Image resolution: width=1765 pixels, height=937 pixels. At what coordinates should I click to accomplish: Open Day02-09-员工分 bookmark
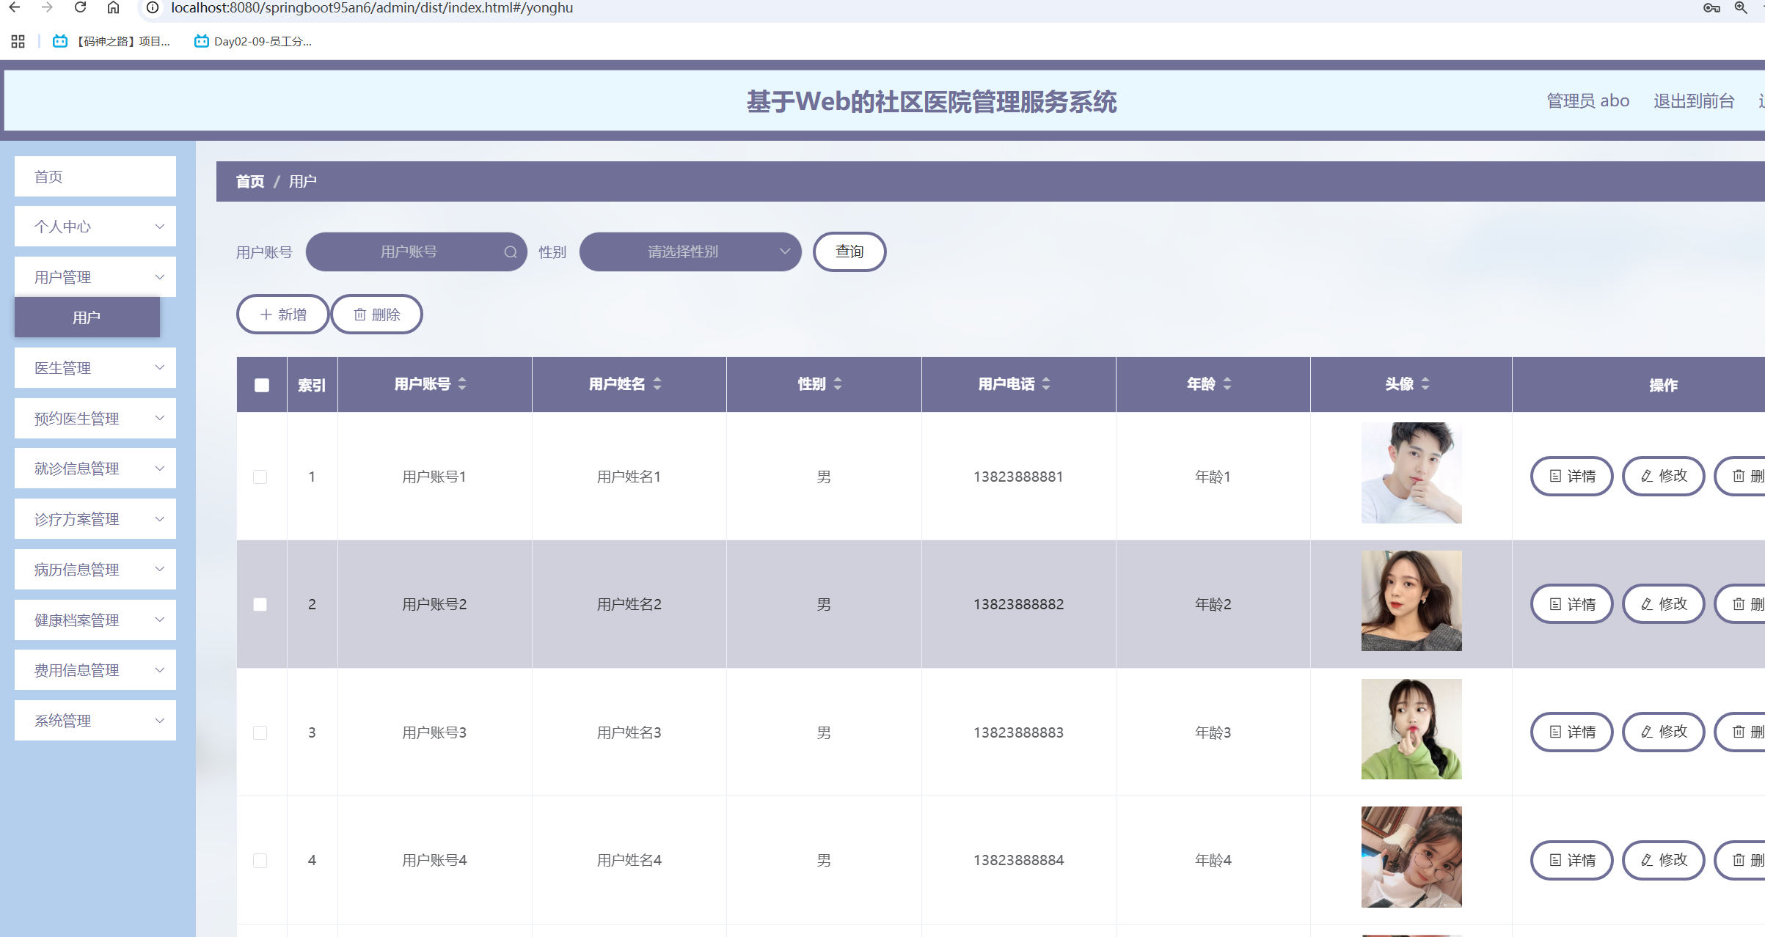point(253,42)
